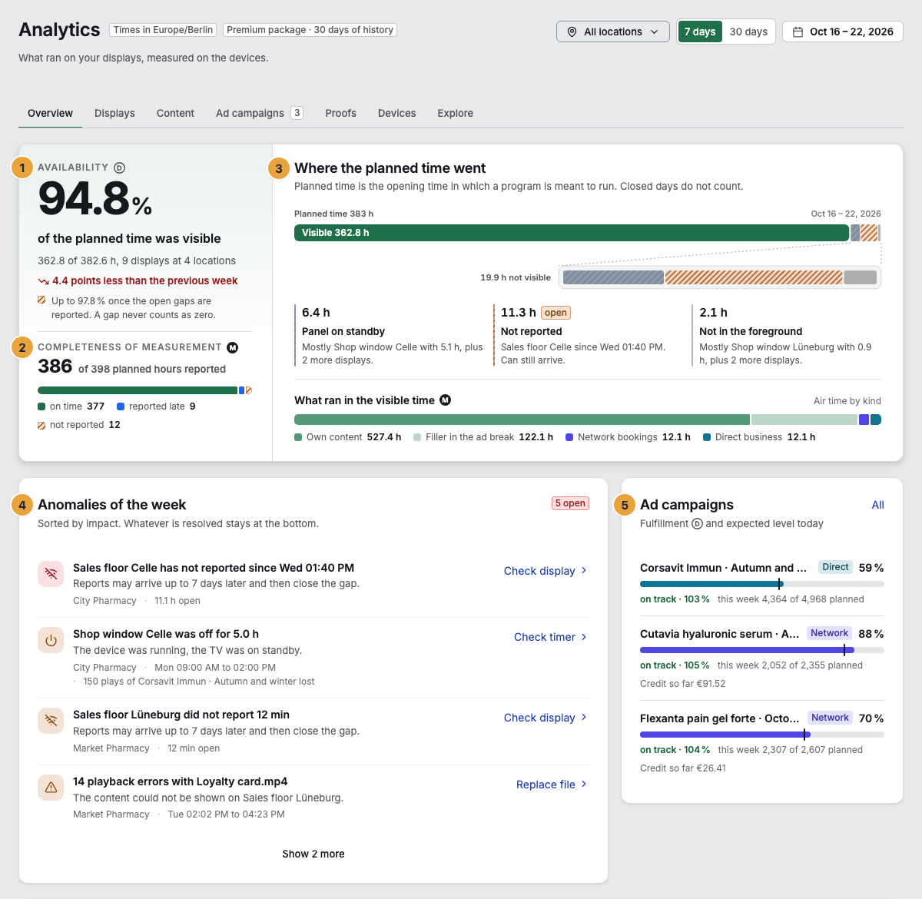
Task: Click the chevron arrow after Check timer
Action: (x=584, y=637)
